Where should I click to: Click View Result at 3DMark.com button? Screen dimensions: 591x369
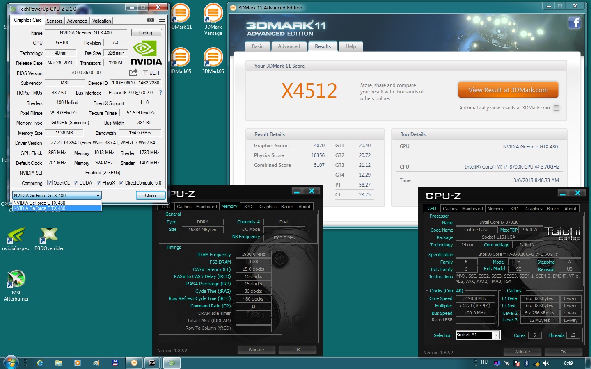coord(508,90)
